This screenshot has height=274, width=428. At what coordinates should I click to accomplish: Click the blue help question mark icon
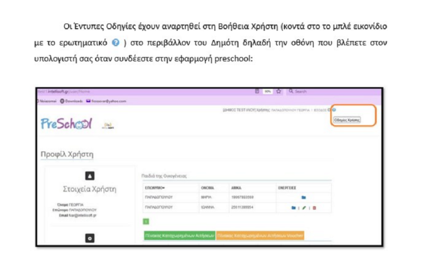coord(334,110)
